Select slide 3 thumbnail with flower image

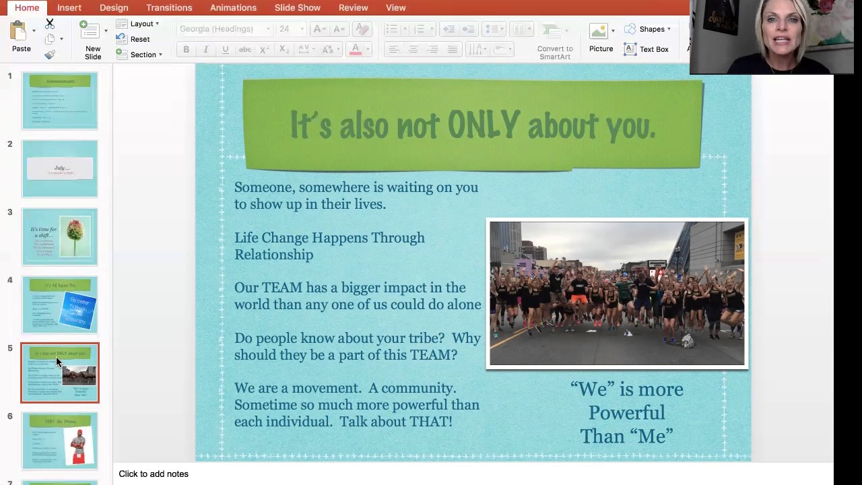60,236
